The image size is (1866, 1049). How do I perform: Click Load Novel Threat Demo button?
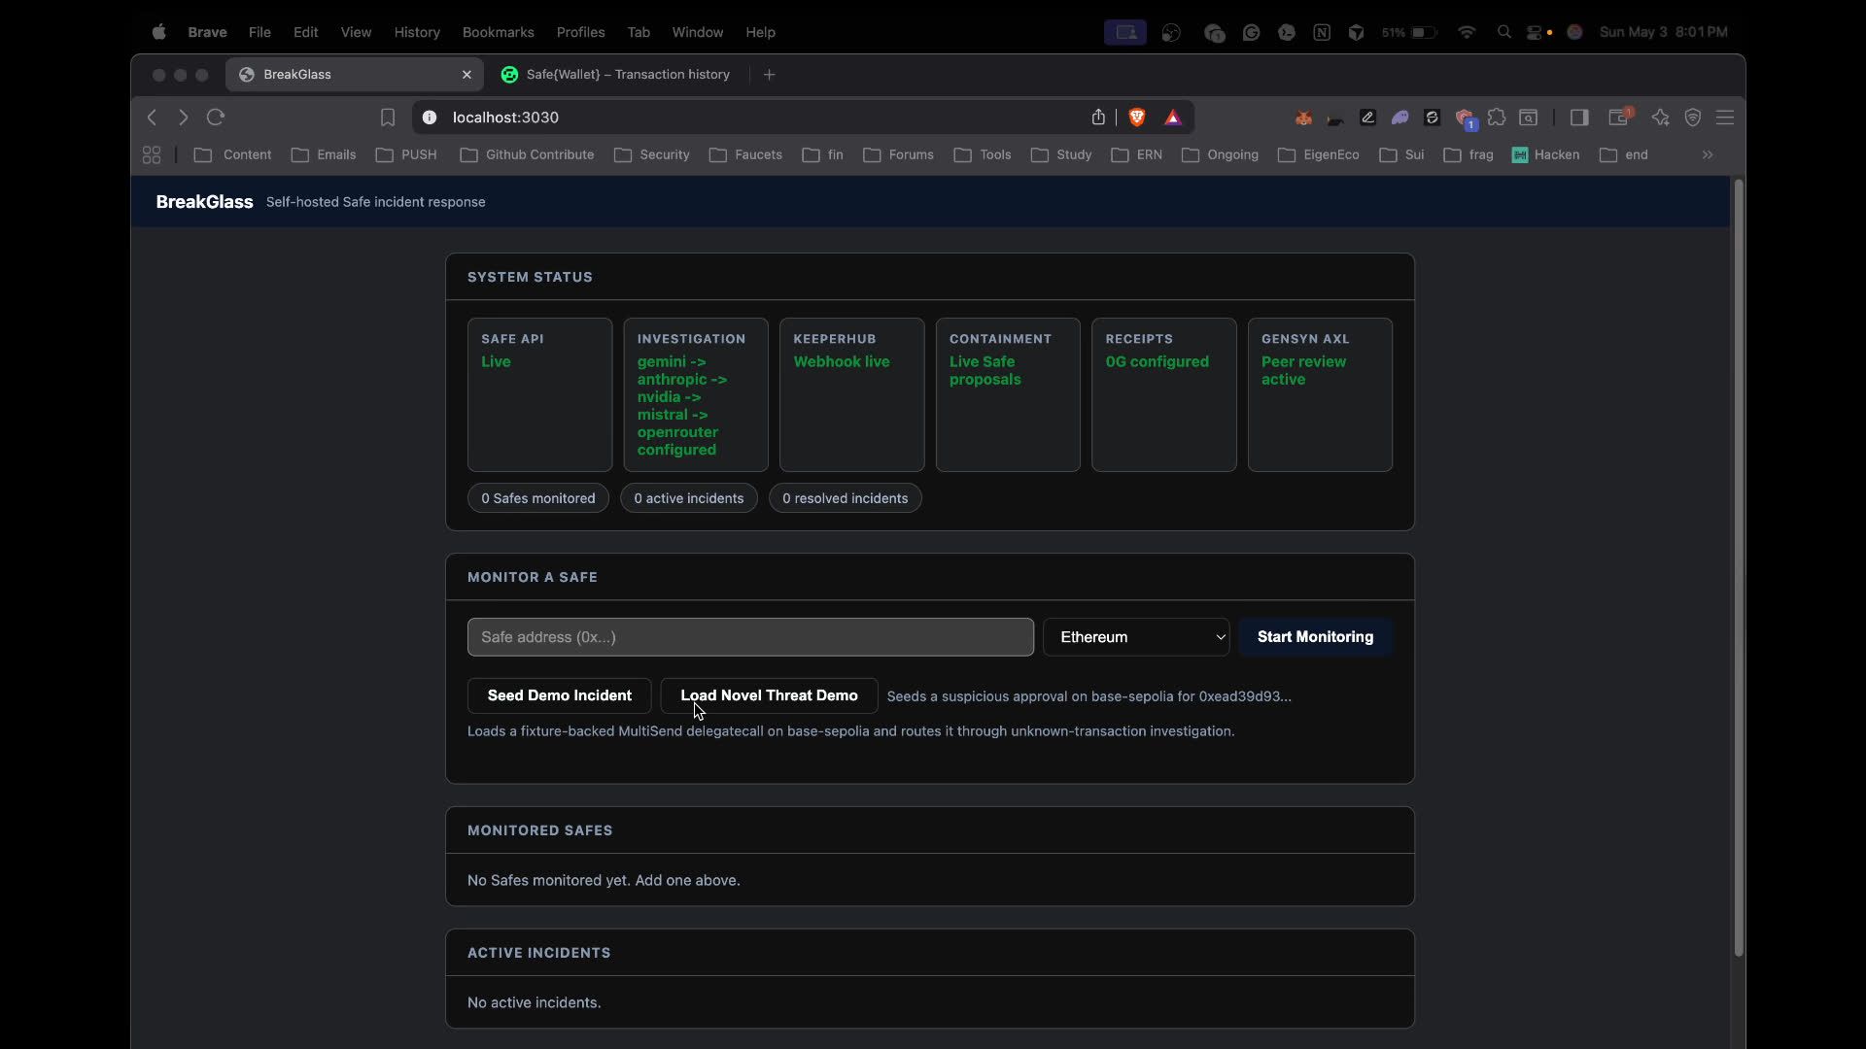(x=769, y=695)
